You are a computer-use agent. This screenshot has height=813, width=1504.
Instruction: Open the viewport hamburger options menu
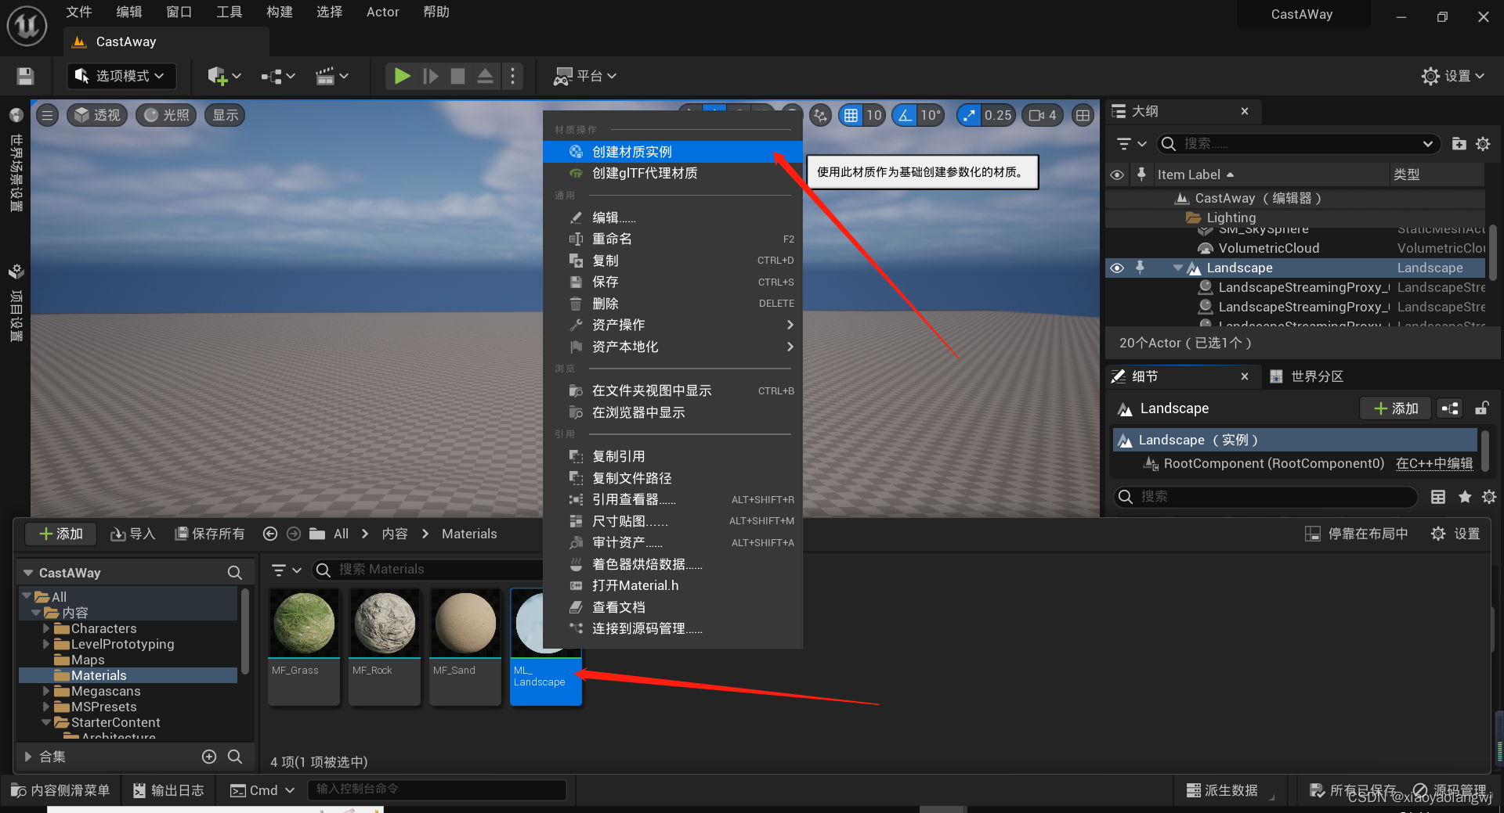47,115
